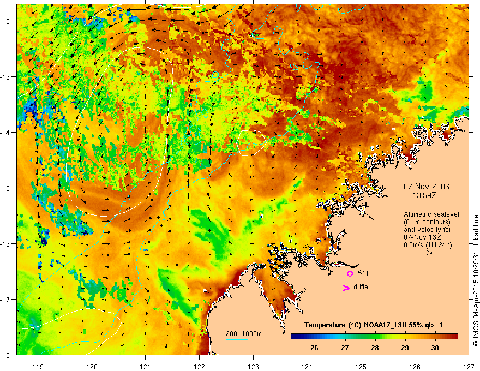Click the '200 1000m' isobath depth label
This screenshot has width=480, height=371.
click(x=244, y=334)
